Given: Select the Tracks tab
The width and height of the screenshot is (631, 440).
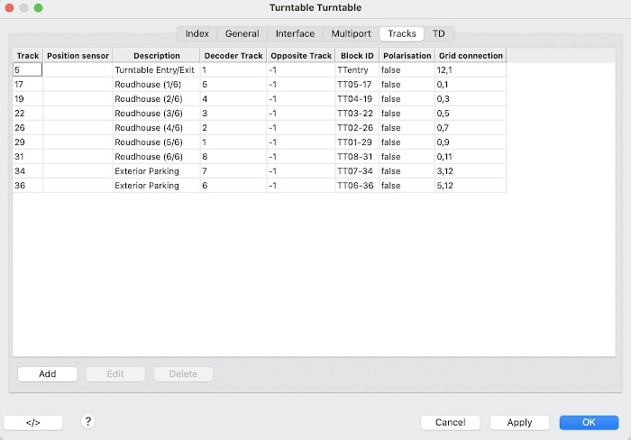Looking at the screenshot, I should pos(402,34).
